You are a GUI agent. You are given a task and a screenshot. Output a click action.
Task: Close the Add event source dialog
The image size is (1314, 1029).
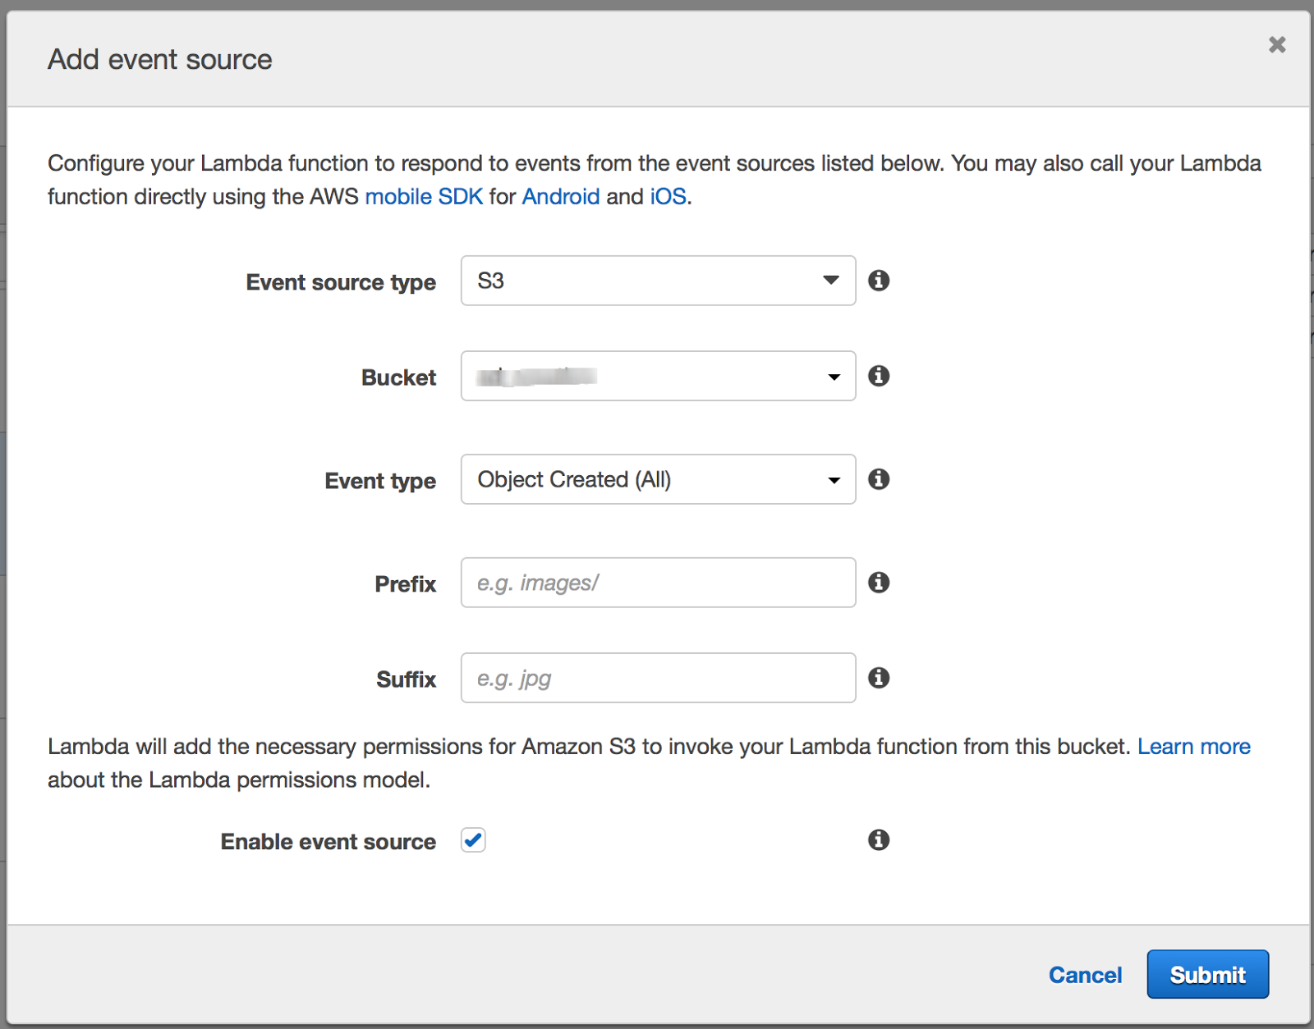click(x=1276, y=45)
